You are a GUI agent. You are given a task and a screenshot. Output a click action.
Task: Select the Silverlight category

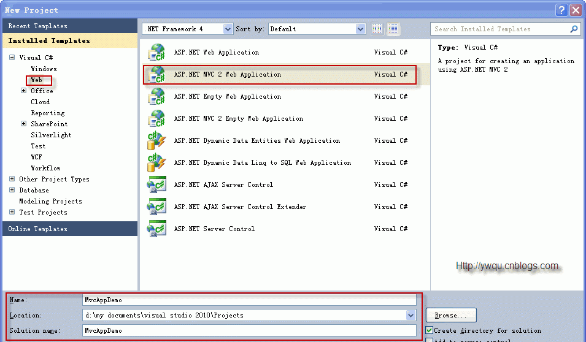(x=51, y=135)
